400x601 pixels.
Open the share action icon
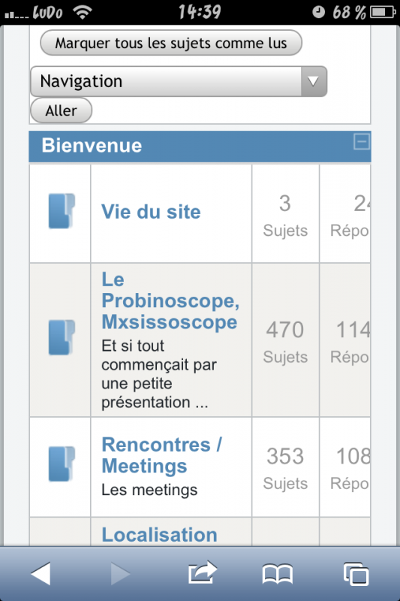(x=203, y=572)
